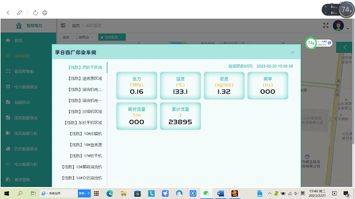This screenshot has height=199, width=355.
Task: Click the 能耗数据分析 sidebar icon
Action: click(x=8, y=133)
